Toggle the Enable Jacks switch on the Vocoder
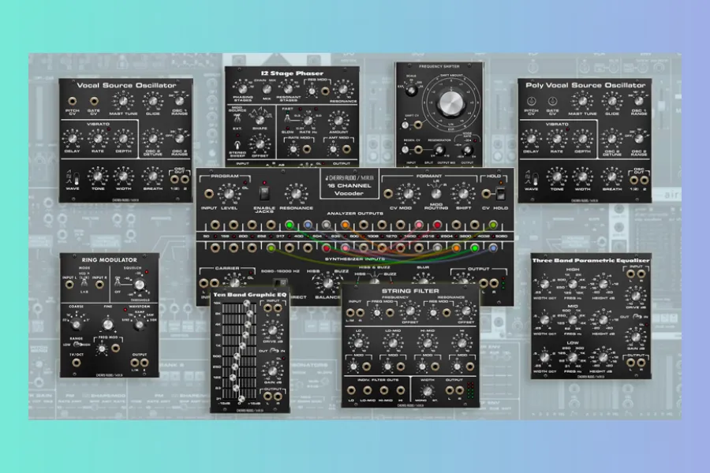 click(265, 192)
